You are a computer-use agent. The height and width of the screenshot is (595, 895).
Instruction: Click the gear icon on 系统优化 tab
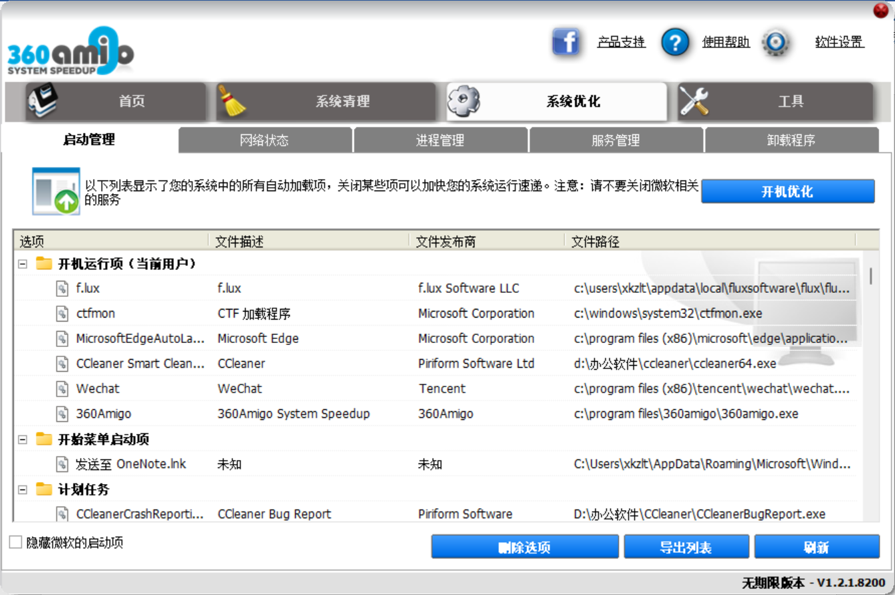point(464,101)
